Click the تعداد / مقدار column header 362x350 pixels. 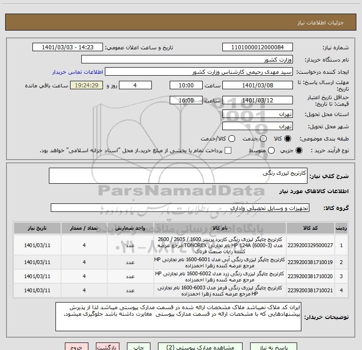84,228
